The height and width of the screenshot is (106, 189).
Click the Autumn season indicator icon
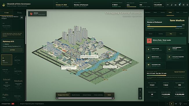click(31, 14)
